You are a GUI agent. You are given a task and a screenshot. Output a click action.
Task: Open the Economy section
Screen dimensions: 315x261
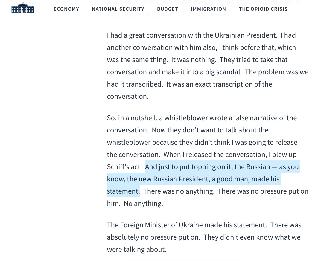click(x=66, y=9)
